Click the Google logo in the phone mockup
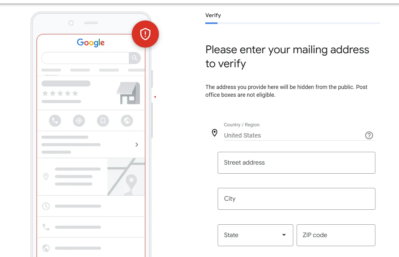This screenshot has width=399, height=257. click(90, 43)
